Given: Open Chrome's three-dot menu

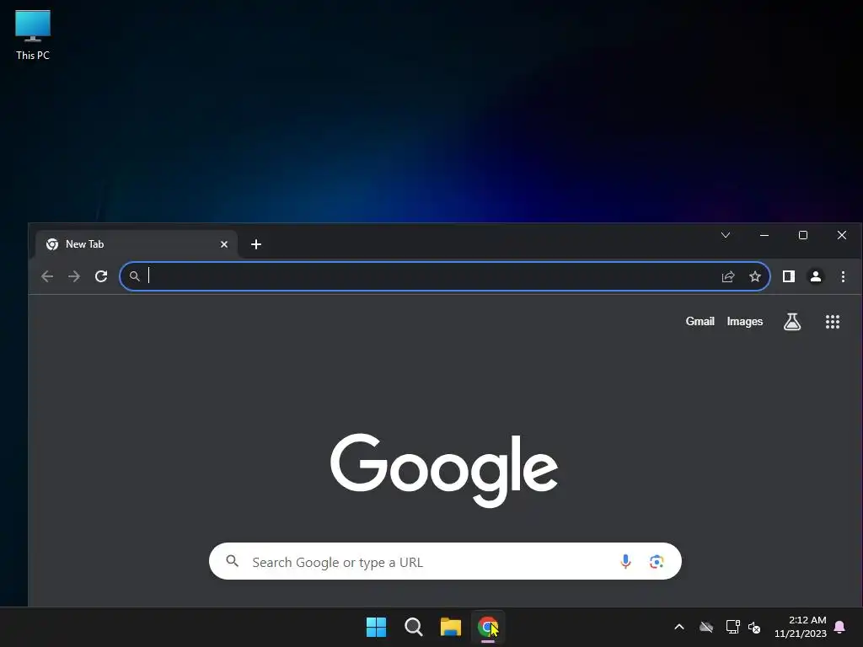Looking at the screenshot, I should [x=843, y=276].
